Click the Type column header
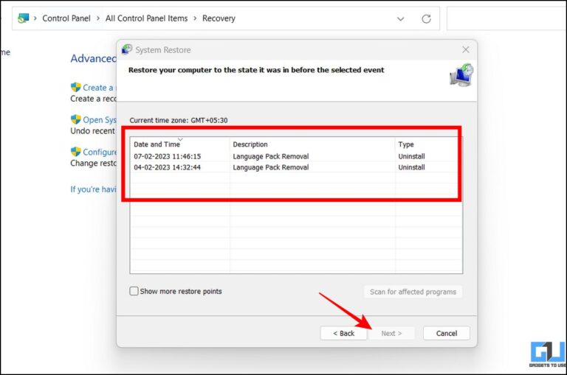 (x=428, y=144)
